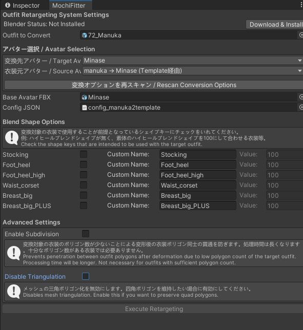Check the Disable Triangulation option
This screenshot has height=330, width=303.
86,276
